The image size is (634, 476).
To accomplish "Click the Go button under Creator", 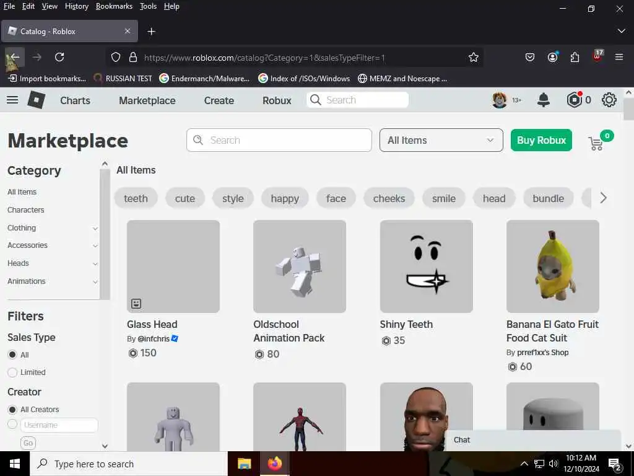I will [28, 443].
